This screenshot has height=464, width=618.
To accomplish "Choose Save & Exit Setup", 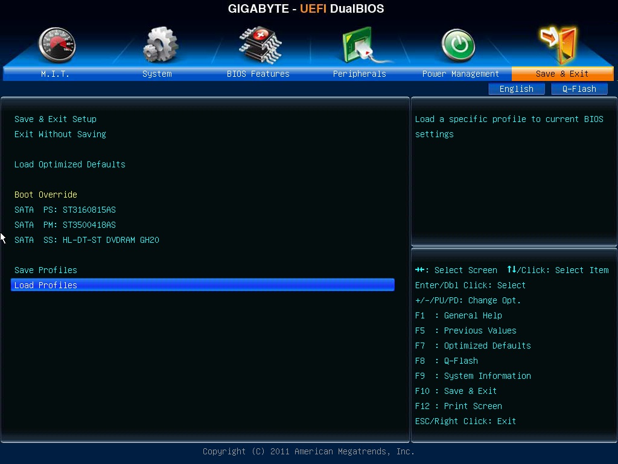I will tap(56, 119).
